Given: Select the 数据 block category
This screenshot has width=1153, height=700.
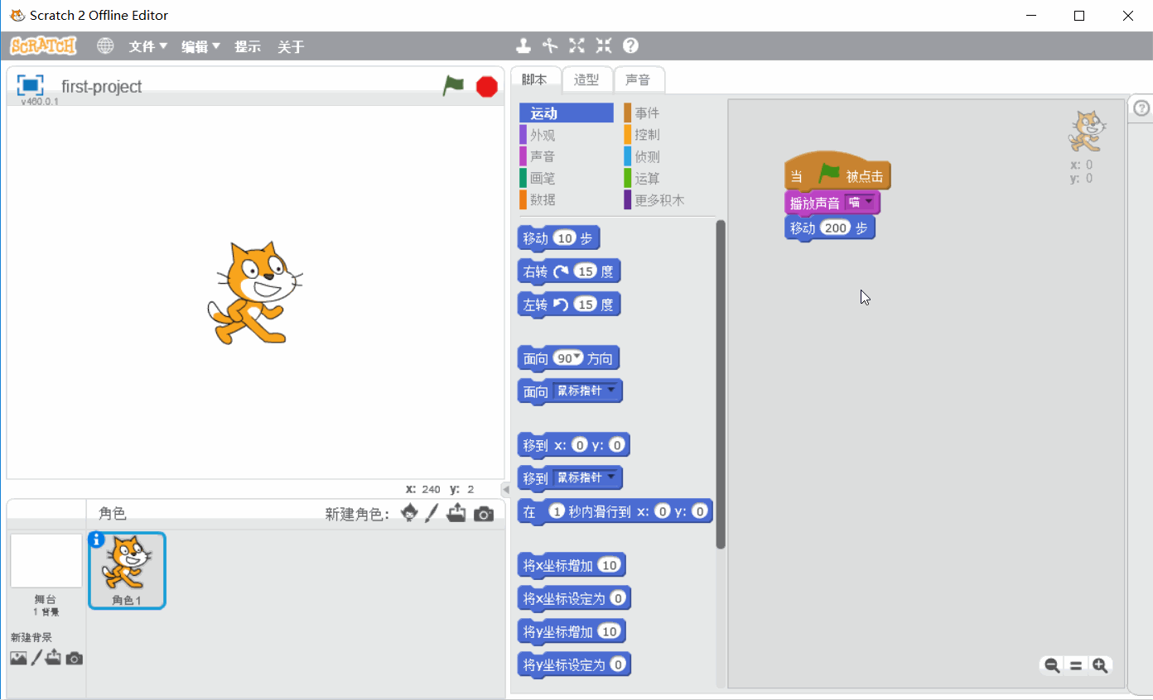Looking at the screenshot, I should [543, 199].
